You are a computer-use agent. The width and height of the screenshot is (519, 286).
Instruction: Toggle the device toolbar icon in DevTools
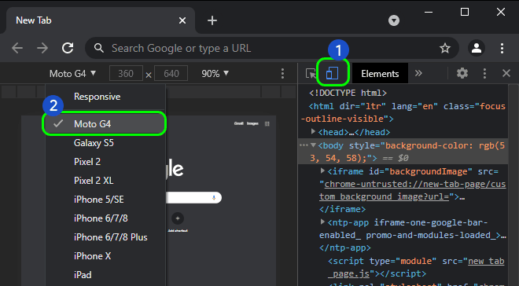(332, 73)
